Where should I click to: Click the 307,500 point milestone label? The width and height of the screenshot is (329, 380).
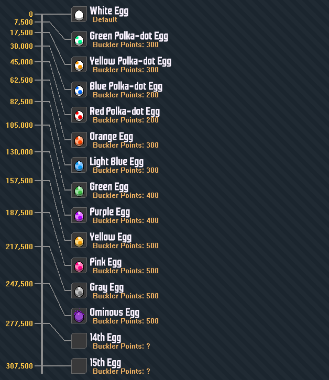click(x=19, y=366)
